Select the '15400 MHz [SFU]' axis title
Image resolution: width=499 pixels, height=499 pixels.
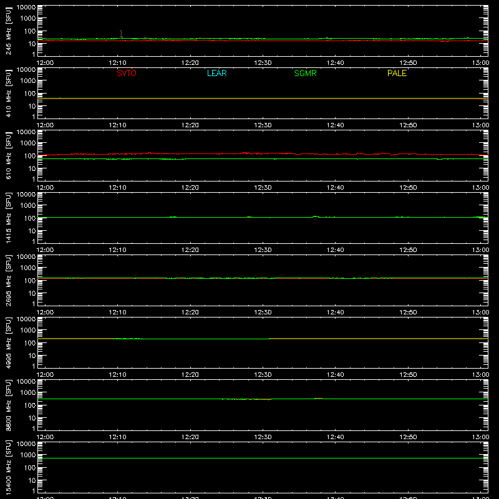8,467
